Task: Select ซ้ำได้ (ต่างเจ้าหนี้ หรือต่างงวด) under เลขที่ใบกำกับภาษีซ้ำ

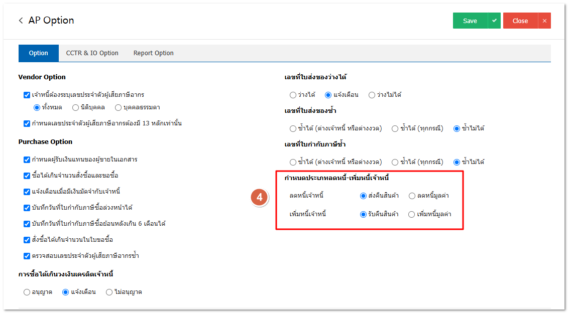Action: pos(293,162)
